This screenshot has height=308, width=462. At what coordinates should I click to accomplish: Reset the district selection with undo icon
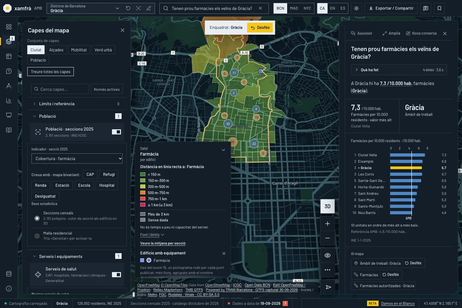click(x=128, y=8)
